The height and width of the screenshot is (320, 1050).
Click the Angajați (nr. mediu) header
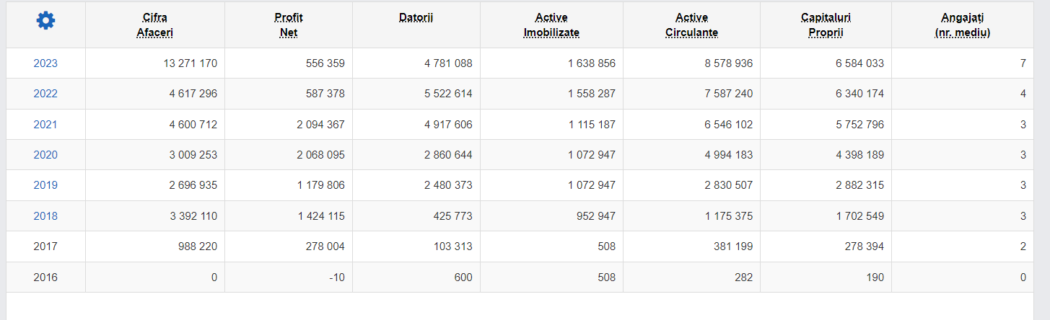[x=961, y=25]
